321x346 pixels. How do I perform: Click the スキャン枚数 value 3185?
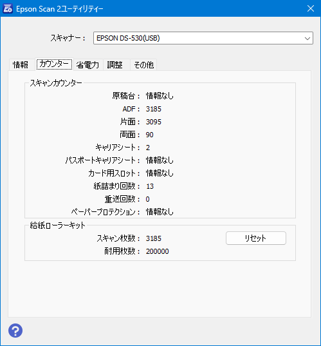154,238
